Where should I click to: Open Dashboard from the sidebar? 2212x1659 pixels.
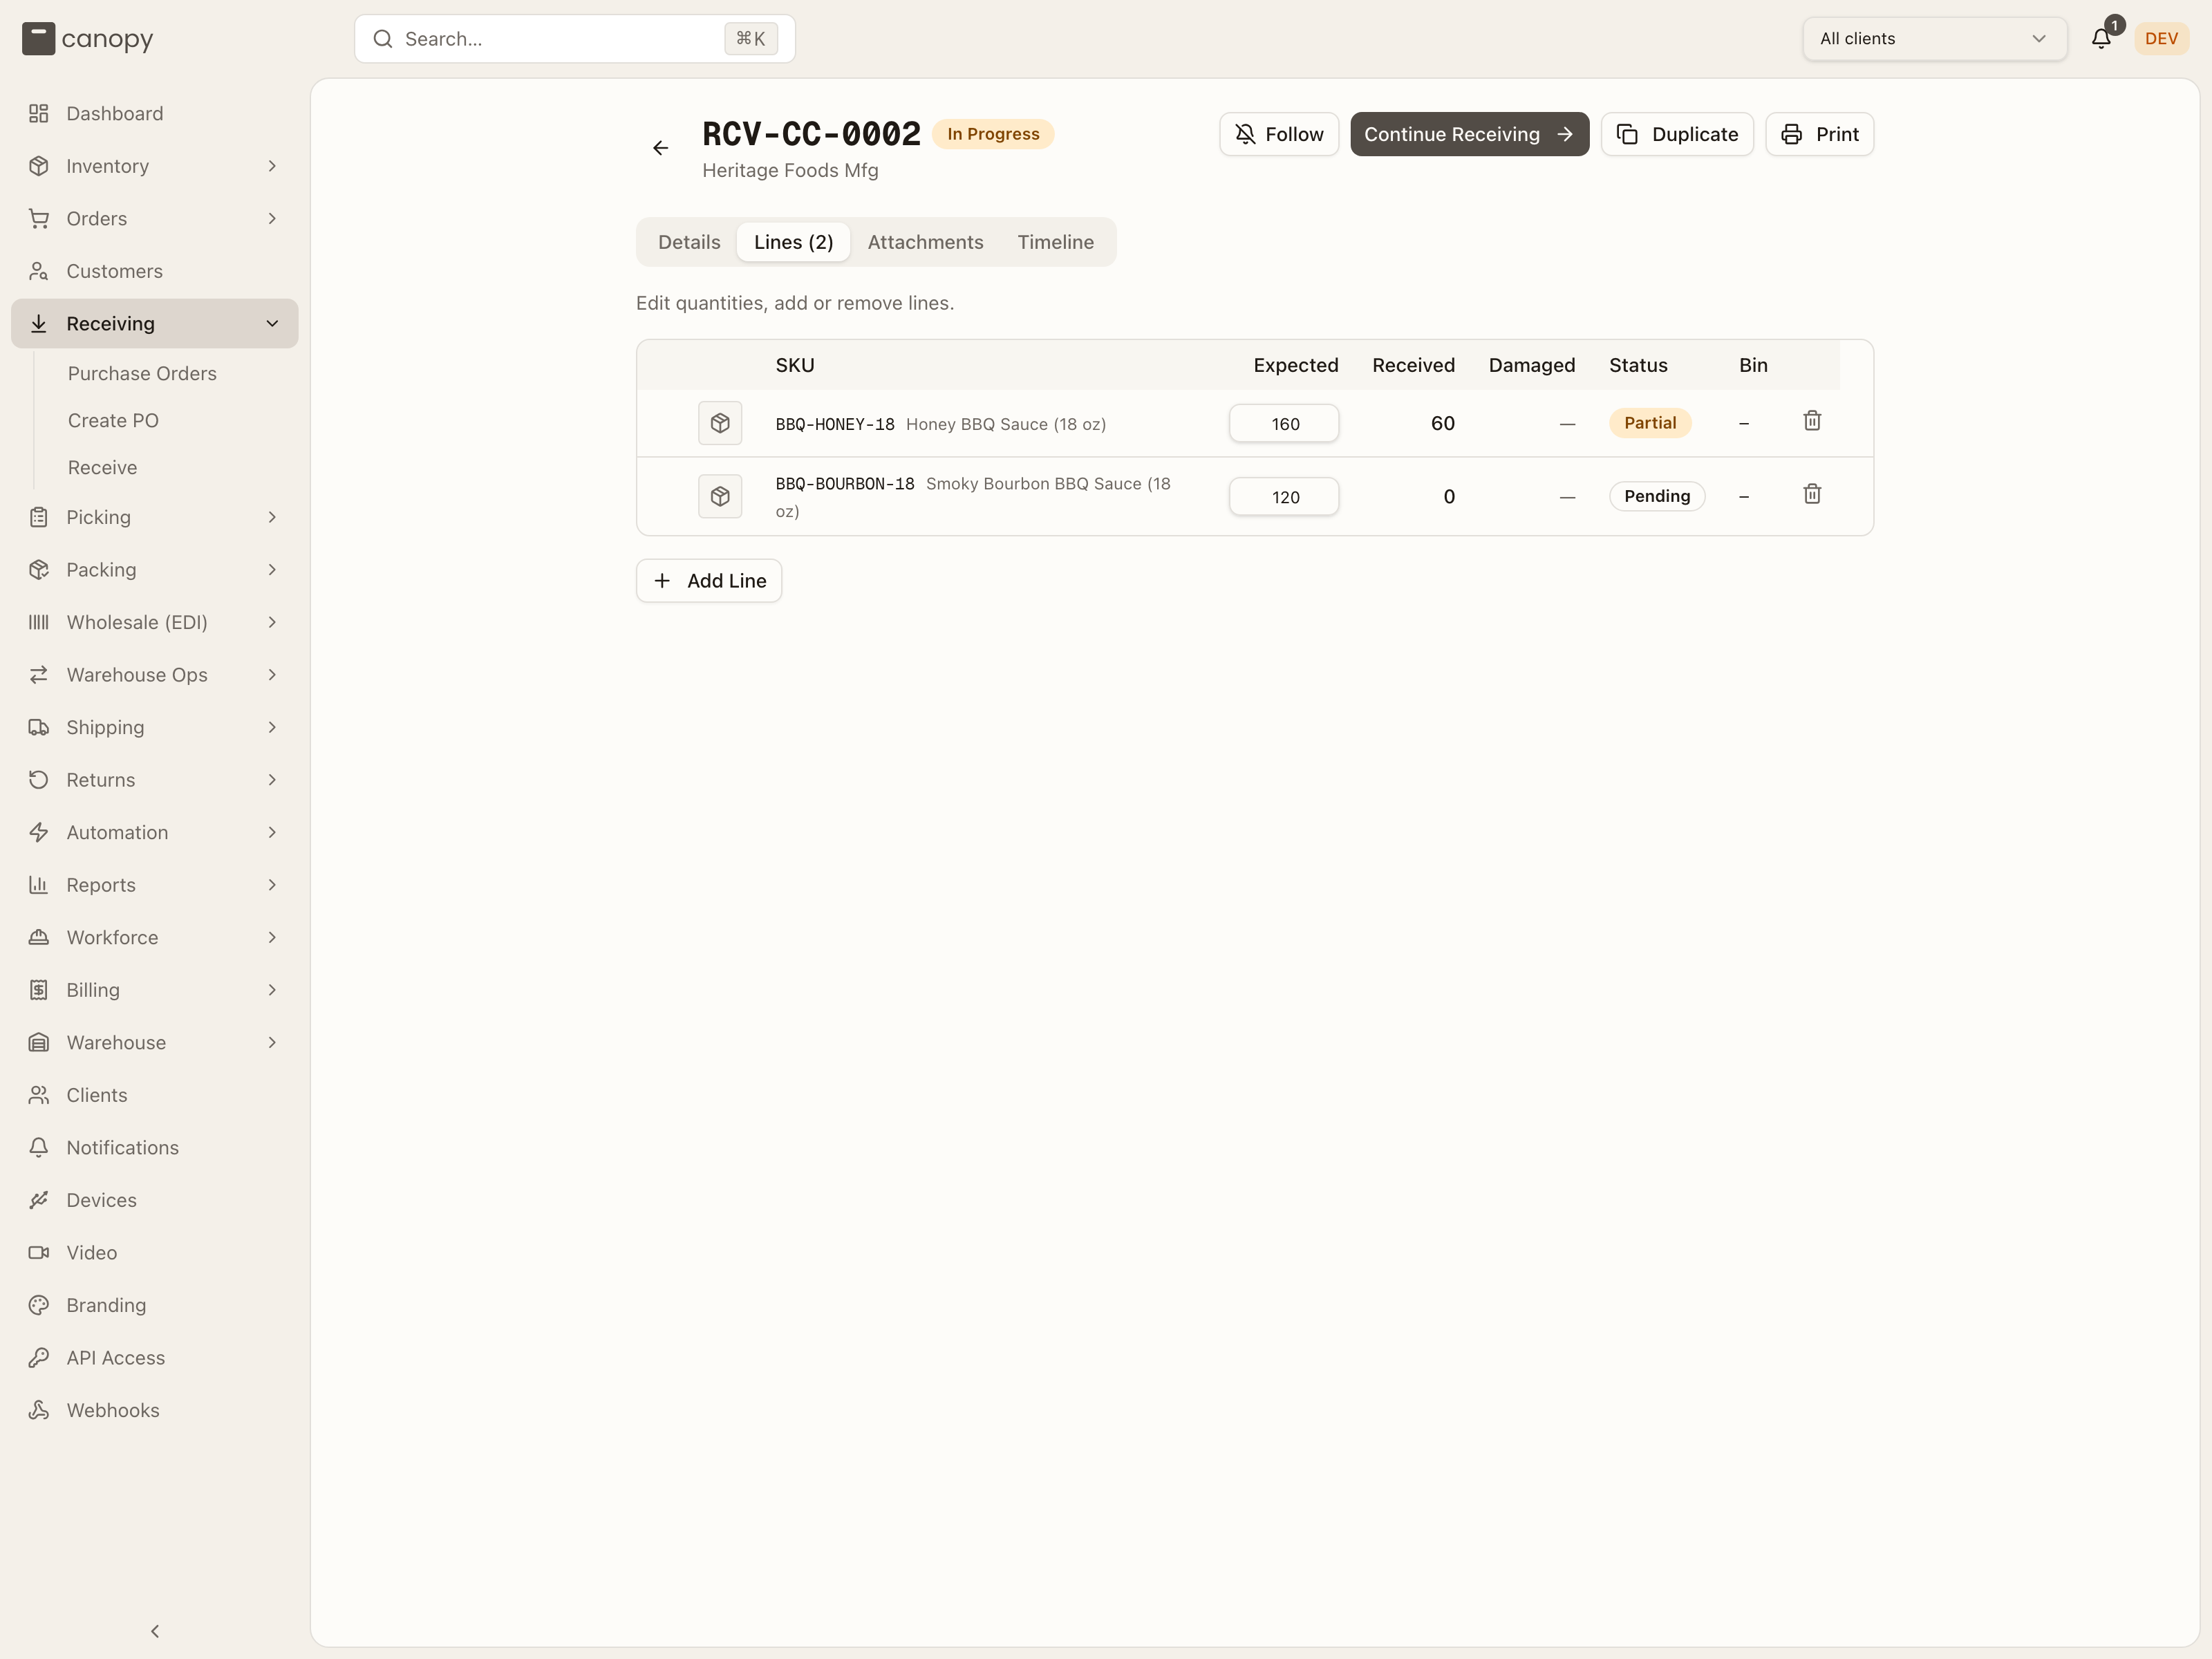point(155,114)
